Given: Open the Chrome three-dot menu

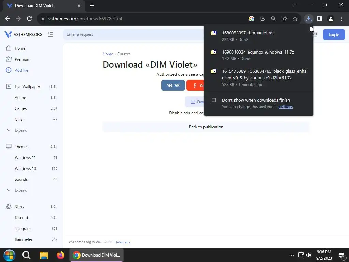Looking at the screenshot, I should (x=342, y=19).
